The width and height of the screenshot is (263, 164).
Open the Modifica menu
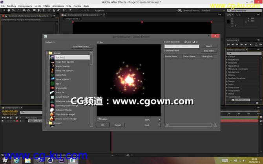[x=11, y=6]
